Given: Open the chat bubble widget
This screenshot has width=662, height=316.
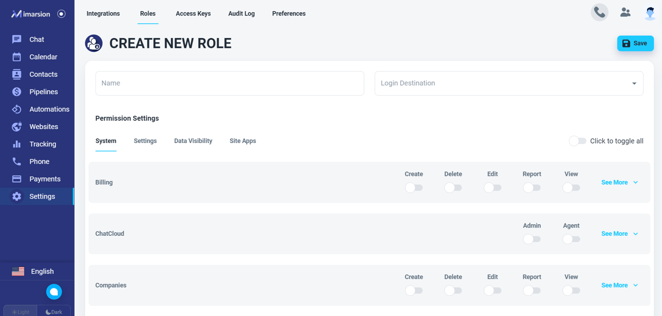Looking at the screenshot, I should click(x=54, y=292).
